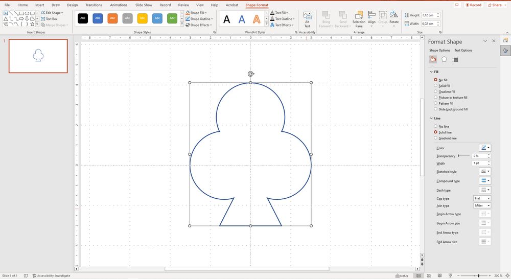Open the Selection Pane
511x279 pixels.
coord(359,19)
